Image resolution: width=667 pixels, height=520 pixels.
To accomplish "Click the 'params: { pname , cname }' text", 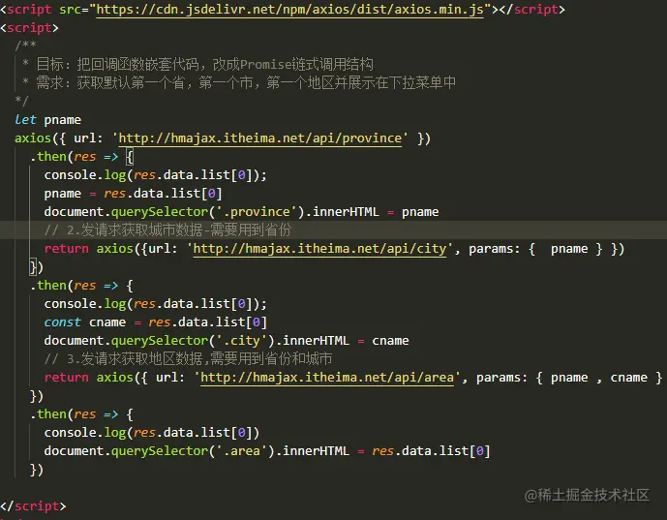I will point(569,378).
